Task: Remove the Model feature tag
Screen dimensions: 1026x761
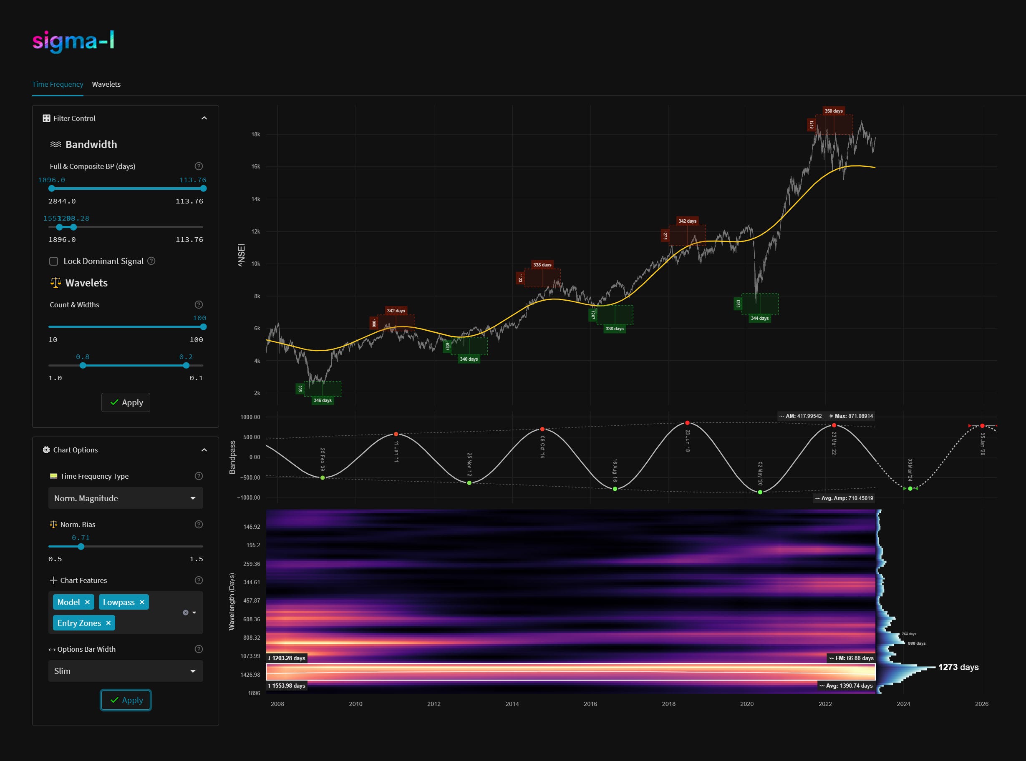Action: coord(87,602)
